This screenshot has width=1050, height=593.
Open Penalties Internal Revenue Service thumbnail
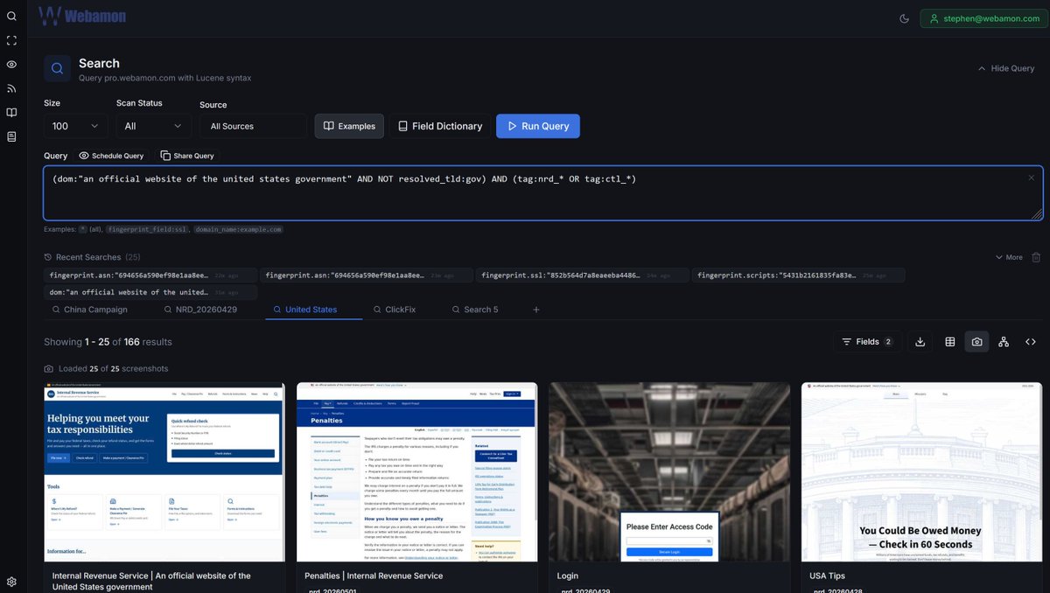coord(417,472)
